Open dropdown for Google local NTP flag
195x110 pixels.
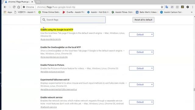tap(141, 35)
